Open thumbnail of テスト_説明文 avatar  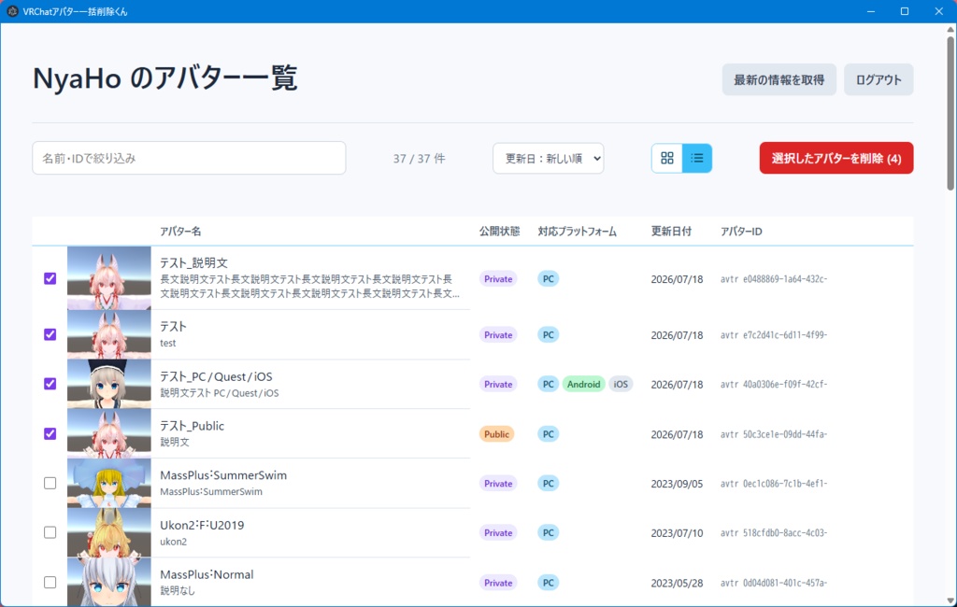coord(109,278)
